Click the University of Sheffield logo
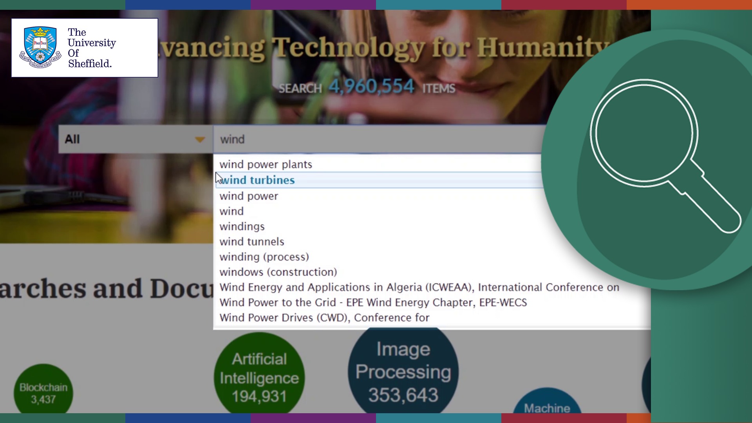Viewport: 752px width, 423px height. coord(85,48)
